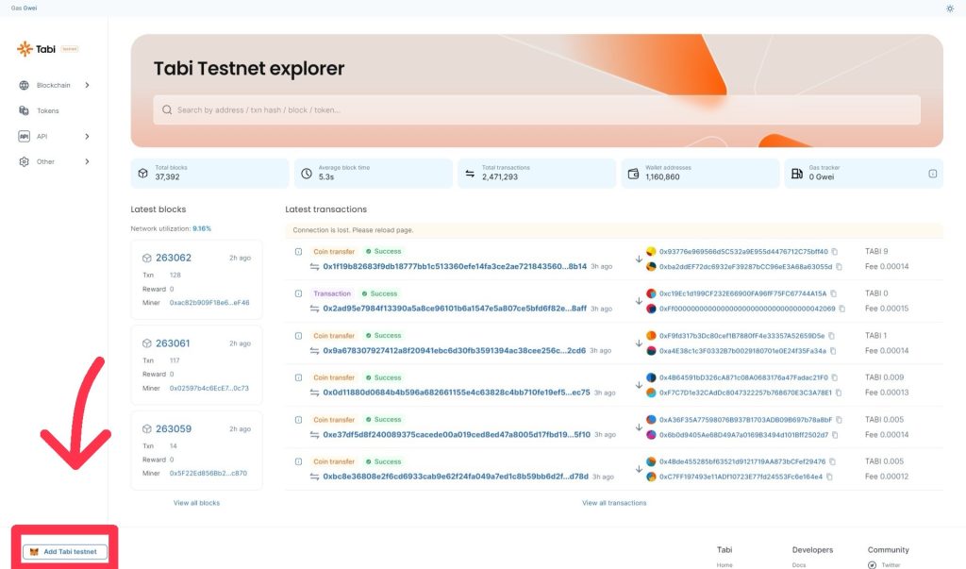This screenshot has height=569, width=966.
Task: Copy address 0xF9fd317b3Dc80cef1B7880fF4e33357A52659D5e
Action: tap(833, 336)
